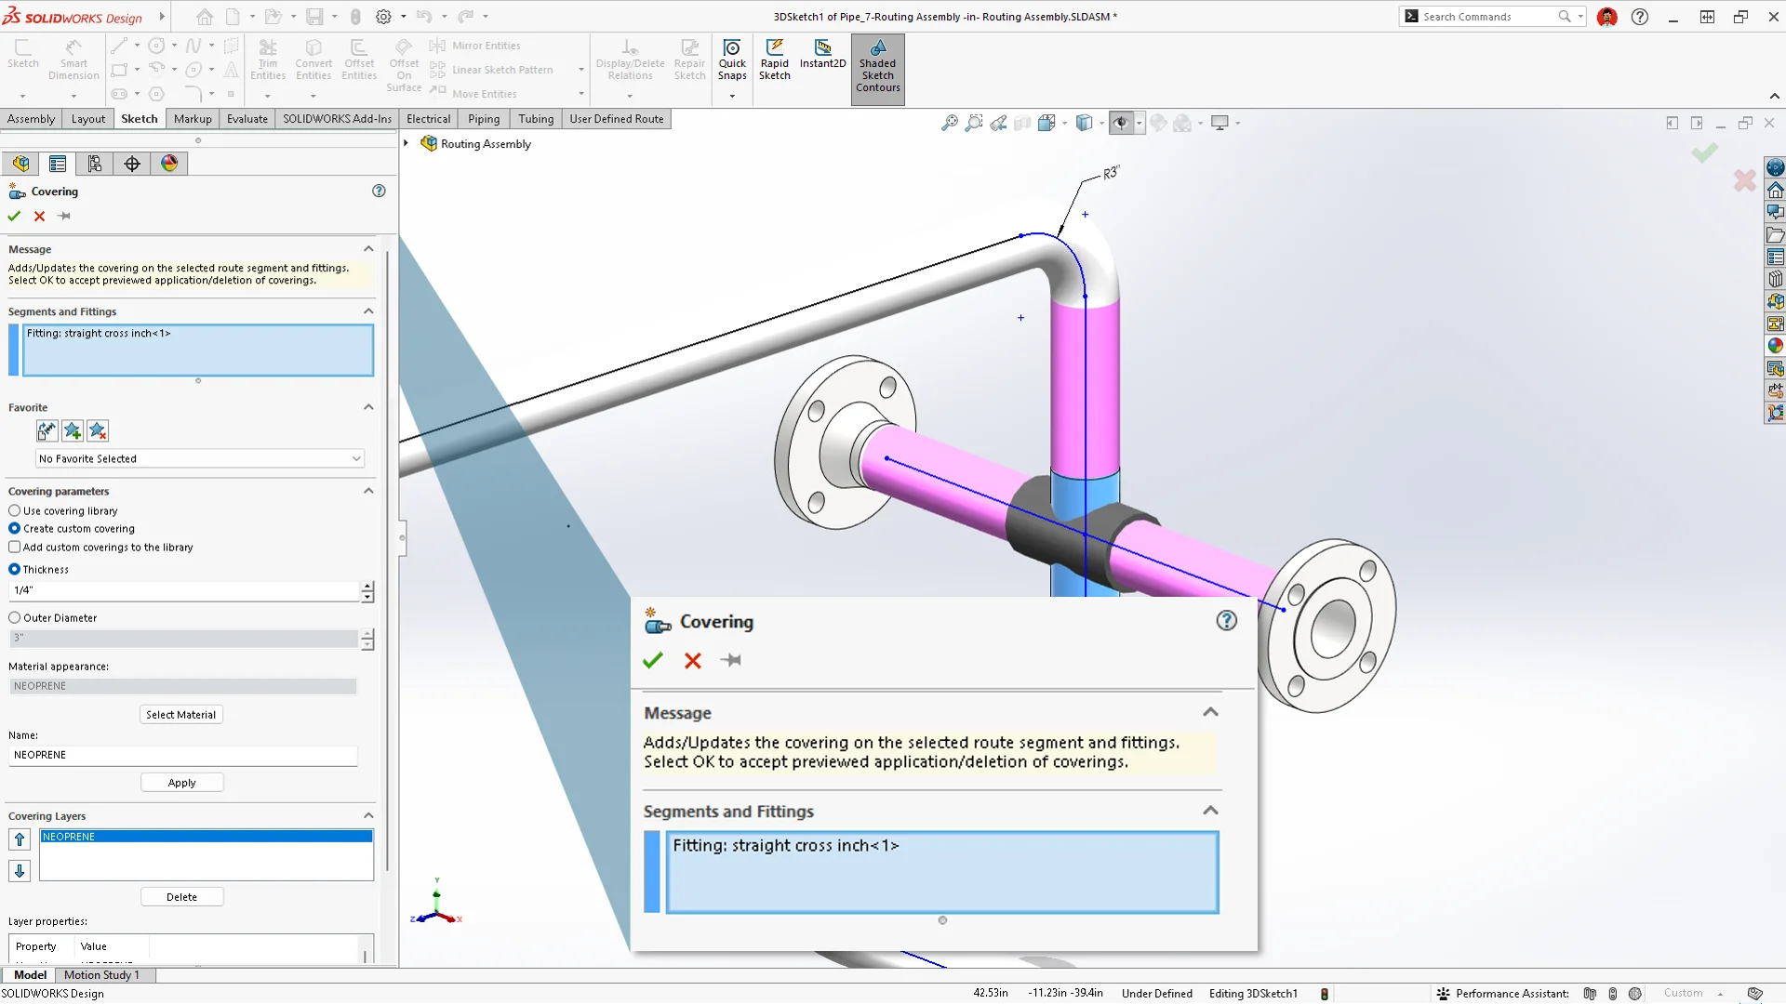Image resolution: width=1786 pixels, height=1004 pixels.
Task: Open the ConfigurationManager tab icon
Action: point(95,164)
